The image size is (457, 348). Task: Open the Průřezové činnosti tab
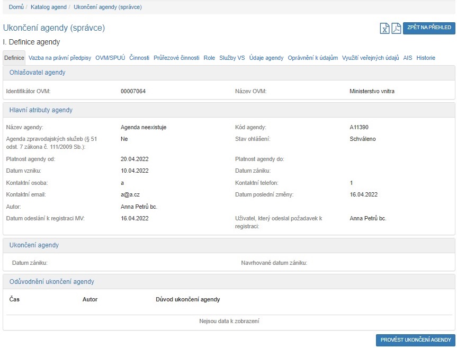[x=176, y=58]
